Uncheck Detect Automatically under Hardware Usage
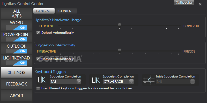The image size is (207, 103). coord(38,33)
